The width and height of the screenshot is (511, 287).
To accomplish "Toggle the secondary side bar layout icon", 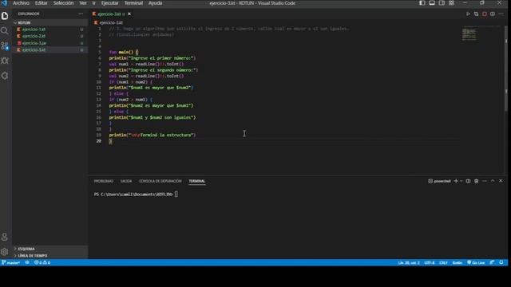I will [442, 3].
